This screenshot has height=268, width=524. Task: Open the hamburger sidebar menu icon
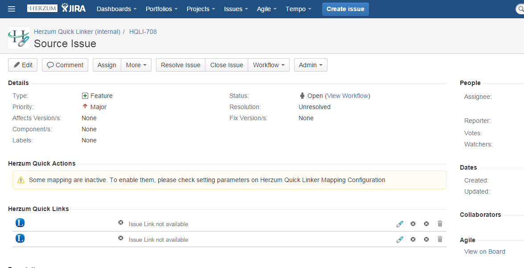tap(12, 9)
